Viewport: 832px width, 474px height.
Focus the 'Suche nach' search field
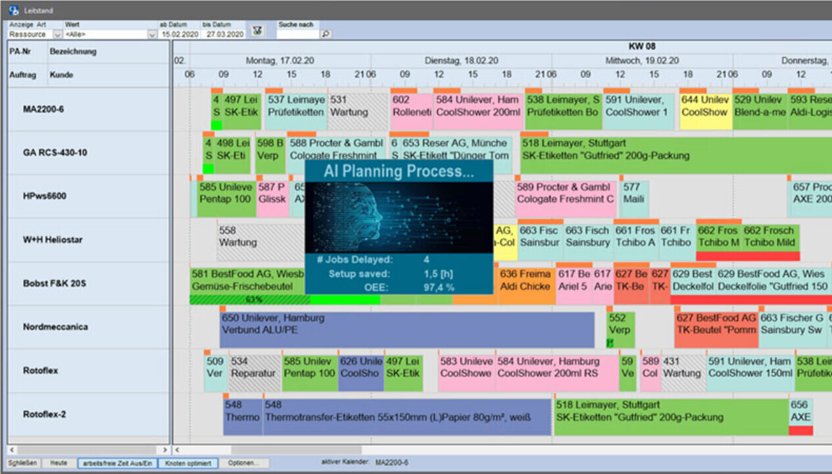point(298,34)
